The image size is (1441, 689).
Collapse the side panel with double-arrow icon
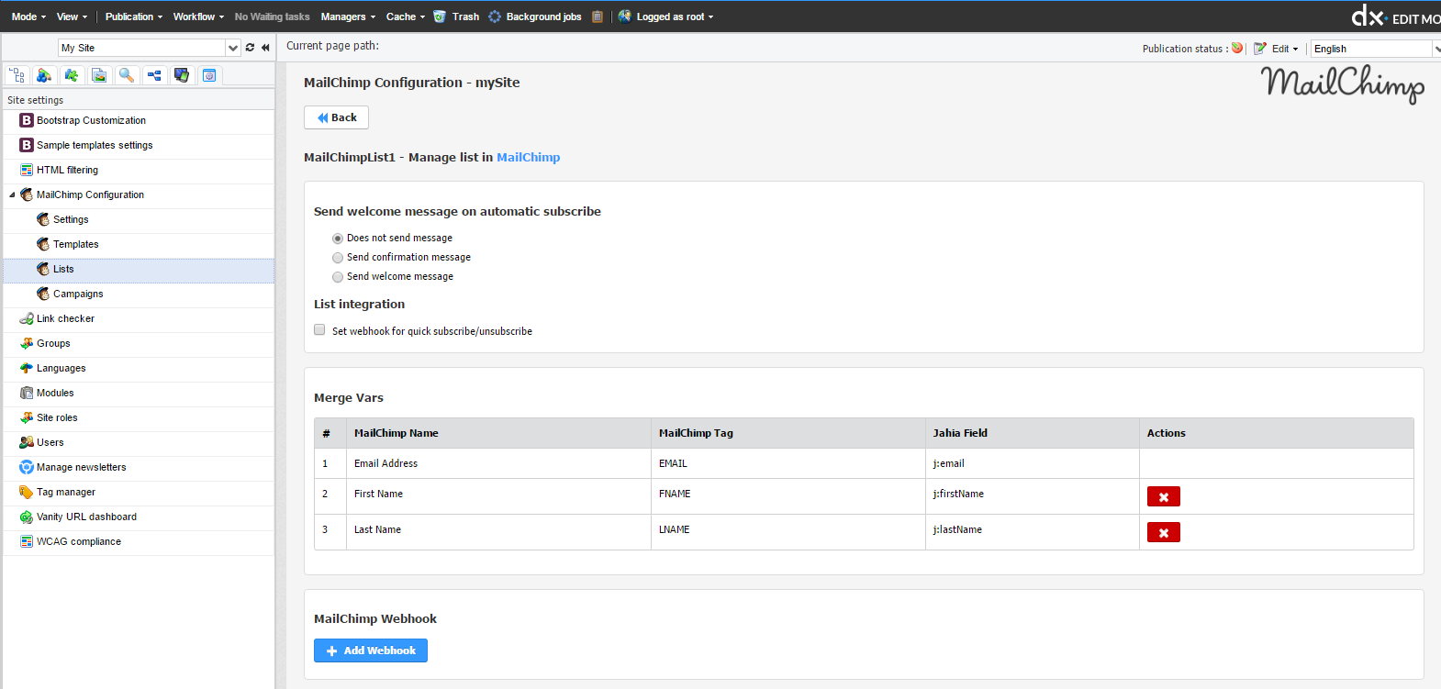(x=265, y=48)
